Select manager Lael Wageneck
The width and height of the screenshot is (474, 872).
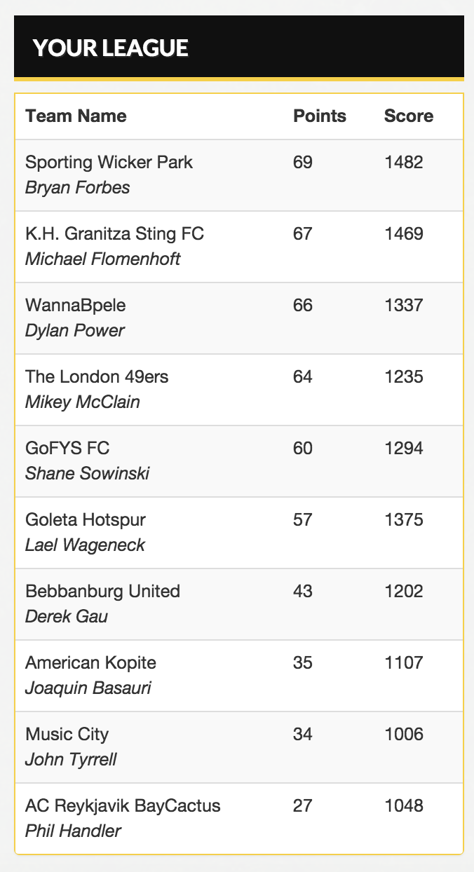coord(85,545)
